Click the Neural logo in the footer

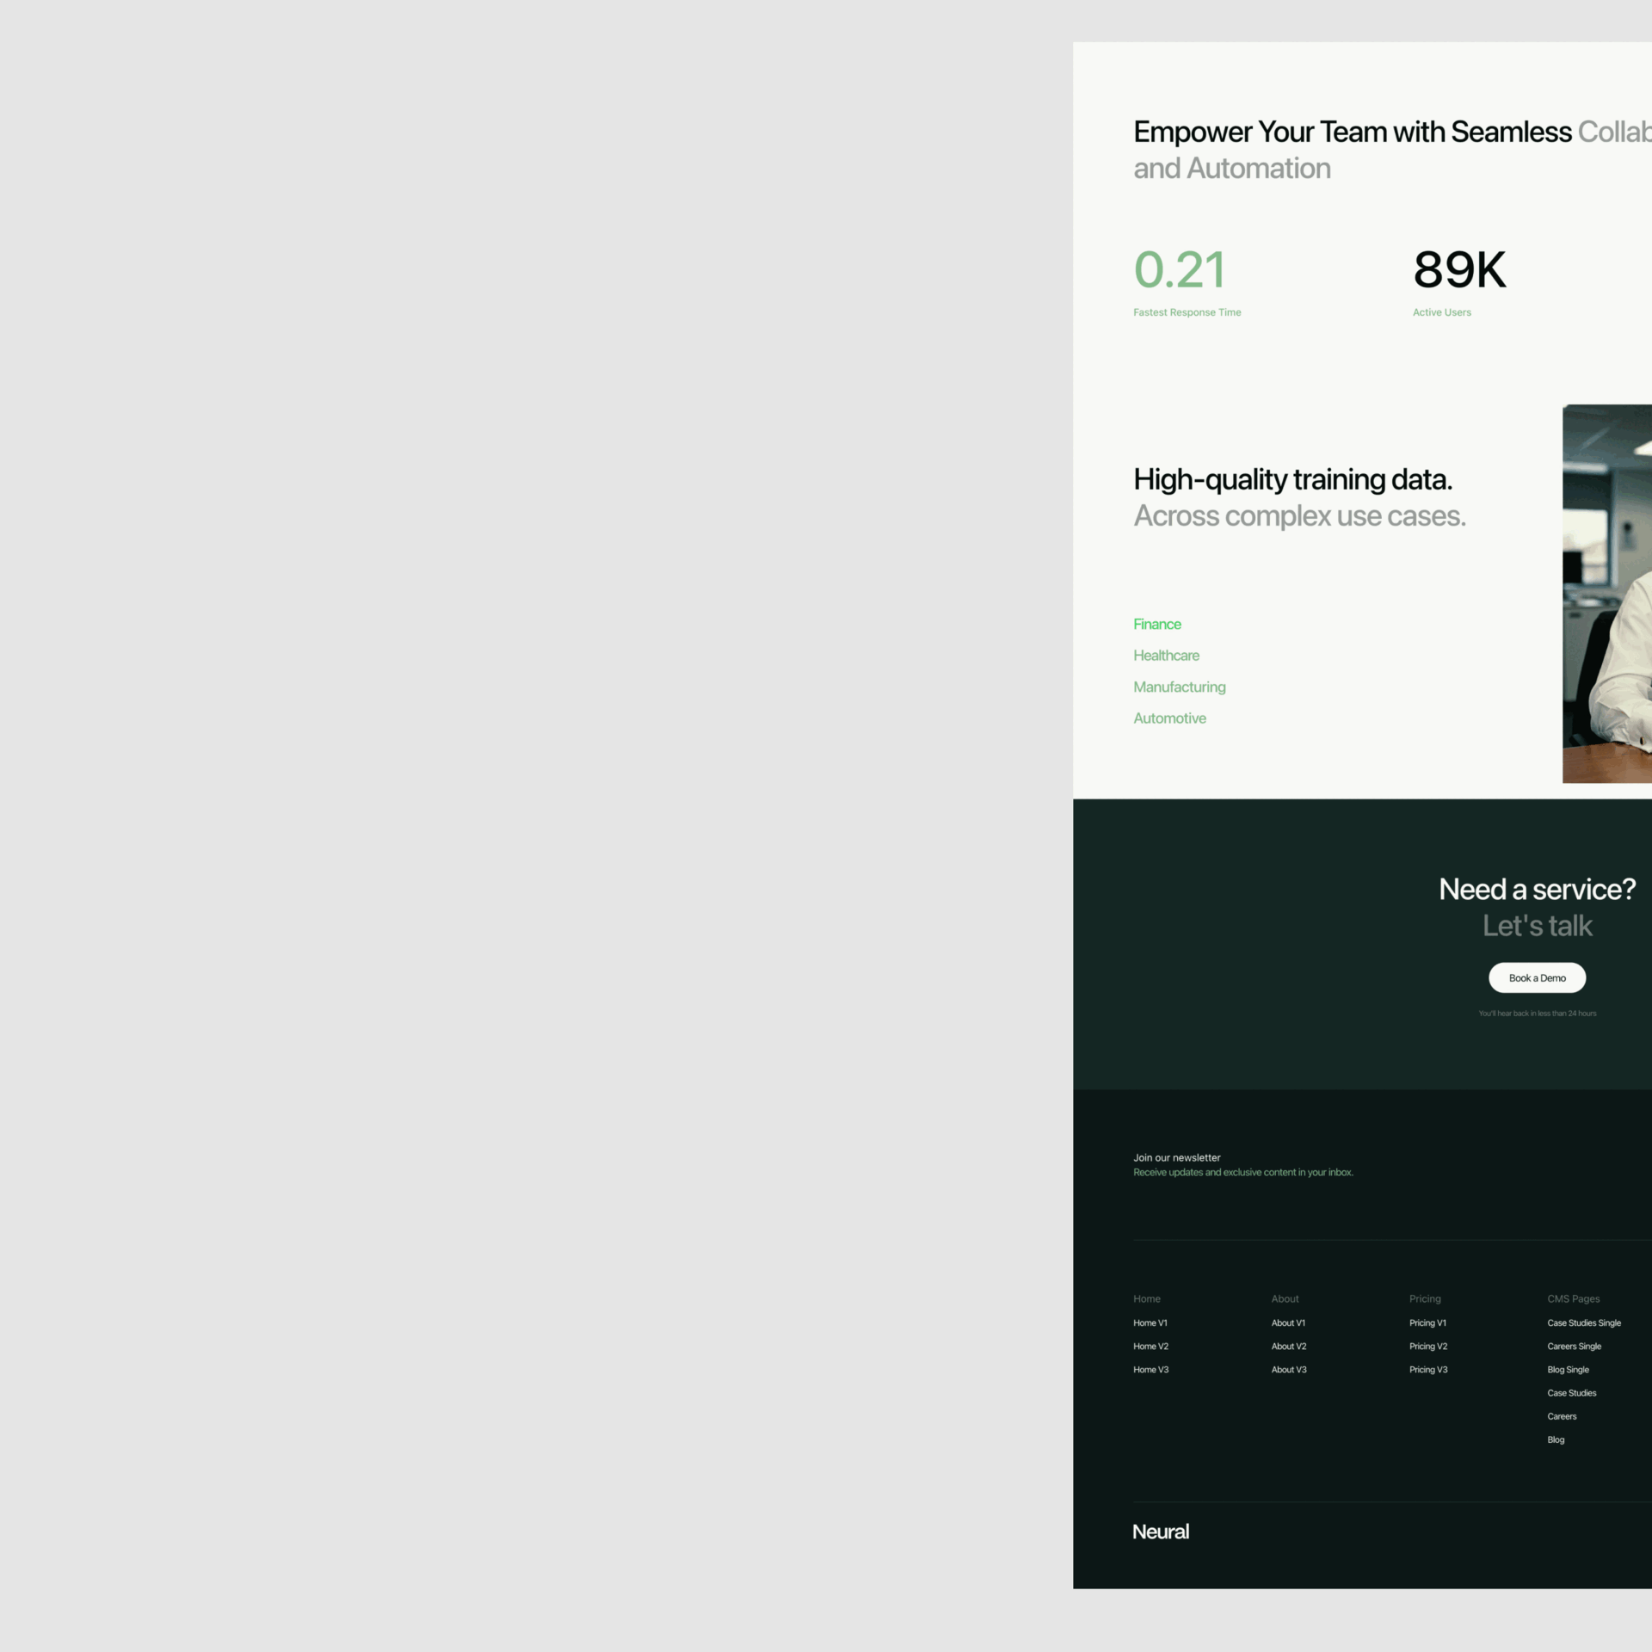[x=1160, y=1532]
